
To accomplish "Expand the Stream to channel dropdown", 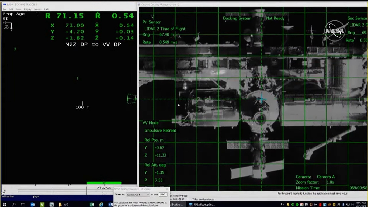I will click(138, 194).
